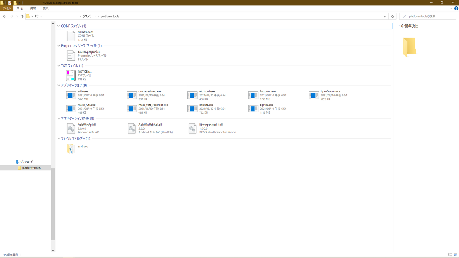Select the adb.exe file name

pyautogui.click(x=83, y=92)
